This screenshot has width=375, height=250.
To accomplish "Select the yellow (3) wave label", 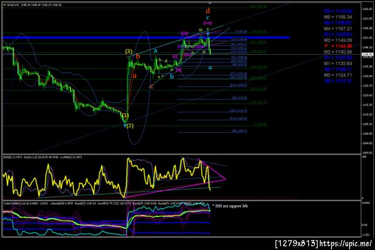I will [129, 51].
